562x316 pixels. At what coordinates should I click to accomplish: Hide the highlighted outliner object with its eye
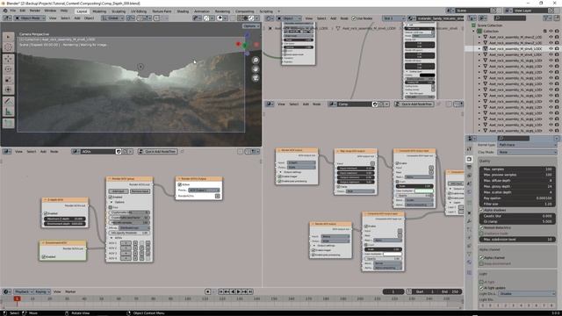[551, 48]
